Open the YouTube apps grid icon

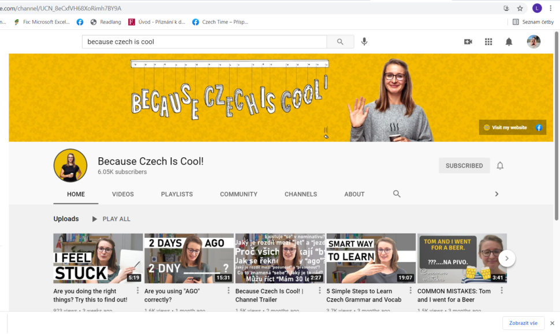pos(488,41)
